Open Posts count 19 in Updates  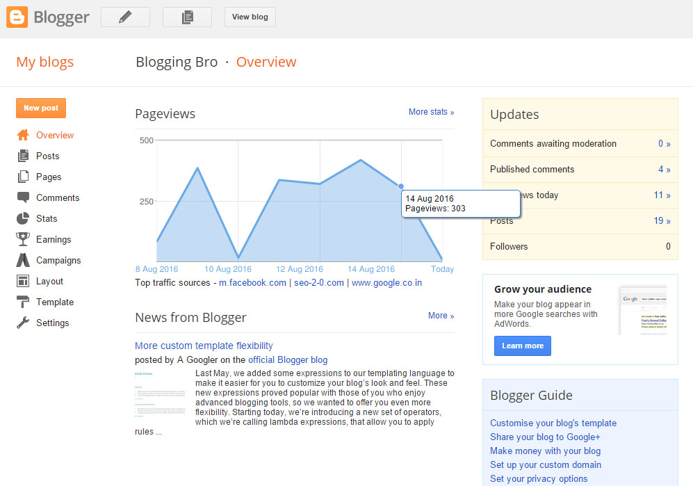tap(662, 220)
